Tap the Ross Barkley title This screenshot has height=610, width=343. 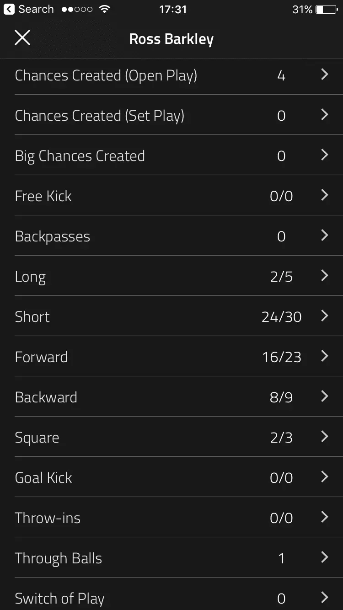click(x=171, y=39)
